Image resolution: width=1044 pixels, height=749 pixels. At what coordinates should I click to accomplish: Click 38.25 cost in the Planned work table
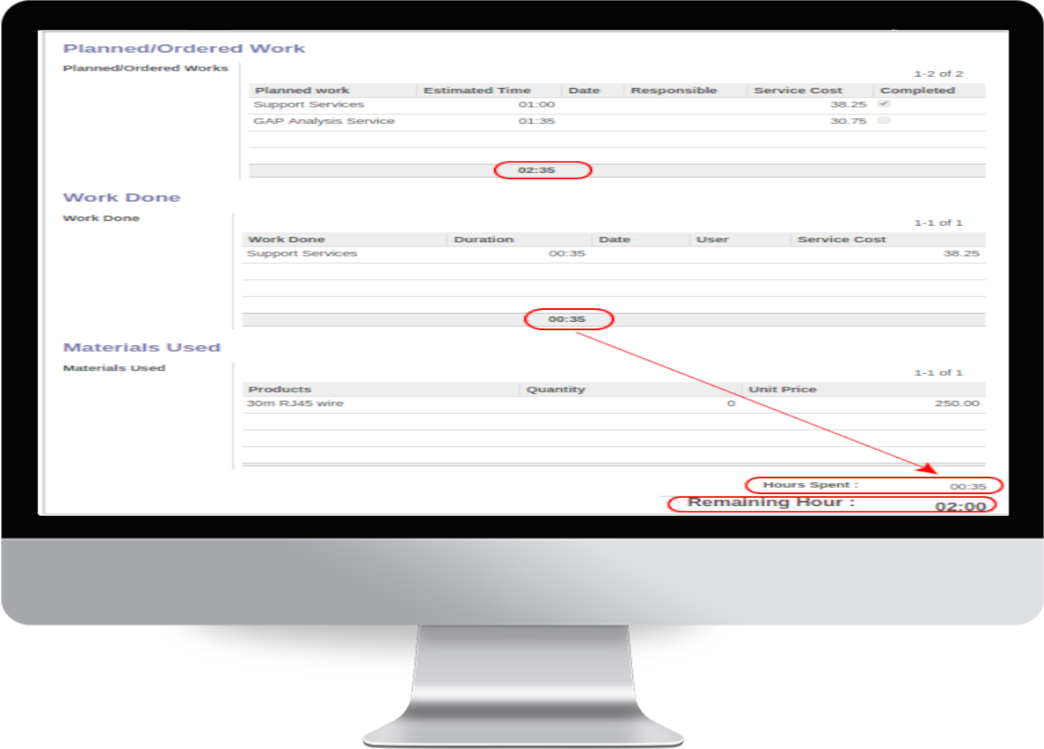[848, 105]
